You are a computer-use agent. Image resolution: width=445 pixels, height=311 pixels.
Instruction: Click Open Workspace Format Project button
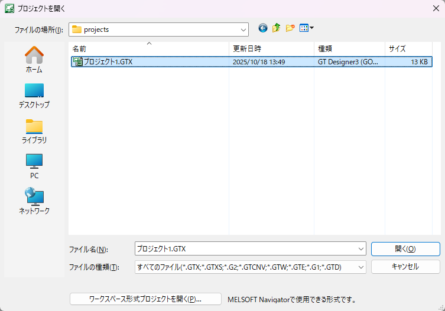(145, 299)
